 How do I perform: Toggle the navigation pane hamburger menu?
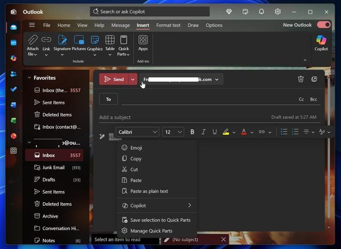32,25
